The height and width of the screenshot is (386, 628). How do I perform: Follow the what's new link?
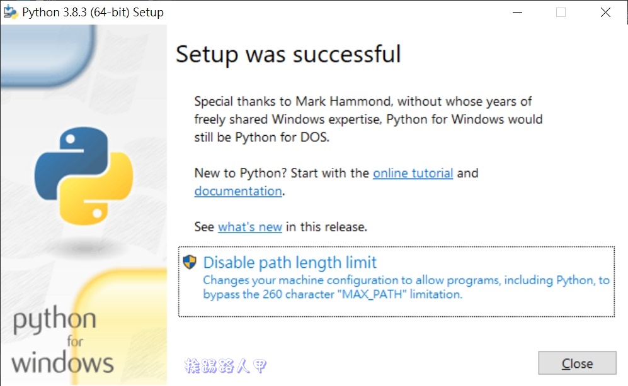click(249, 227)
